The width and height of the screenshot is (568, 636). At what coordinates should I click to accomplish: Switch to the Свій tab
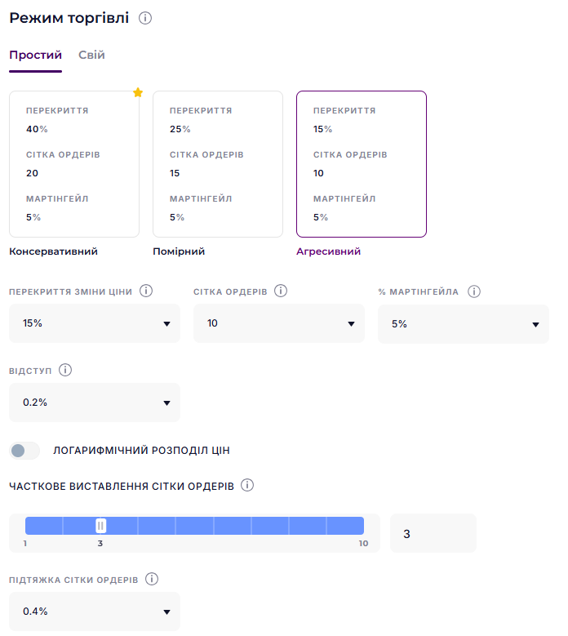pos(91,56)
